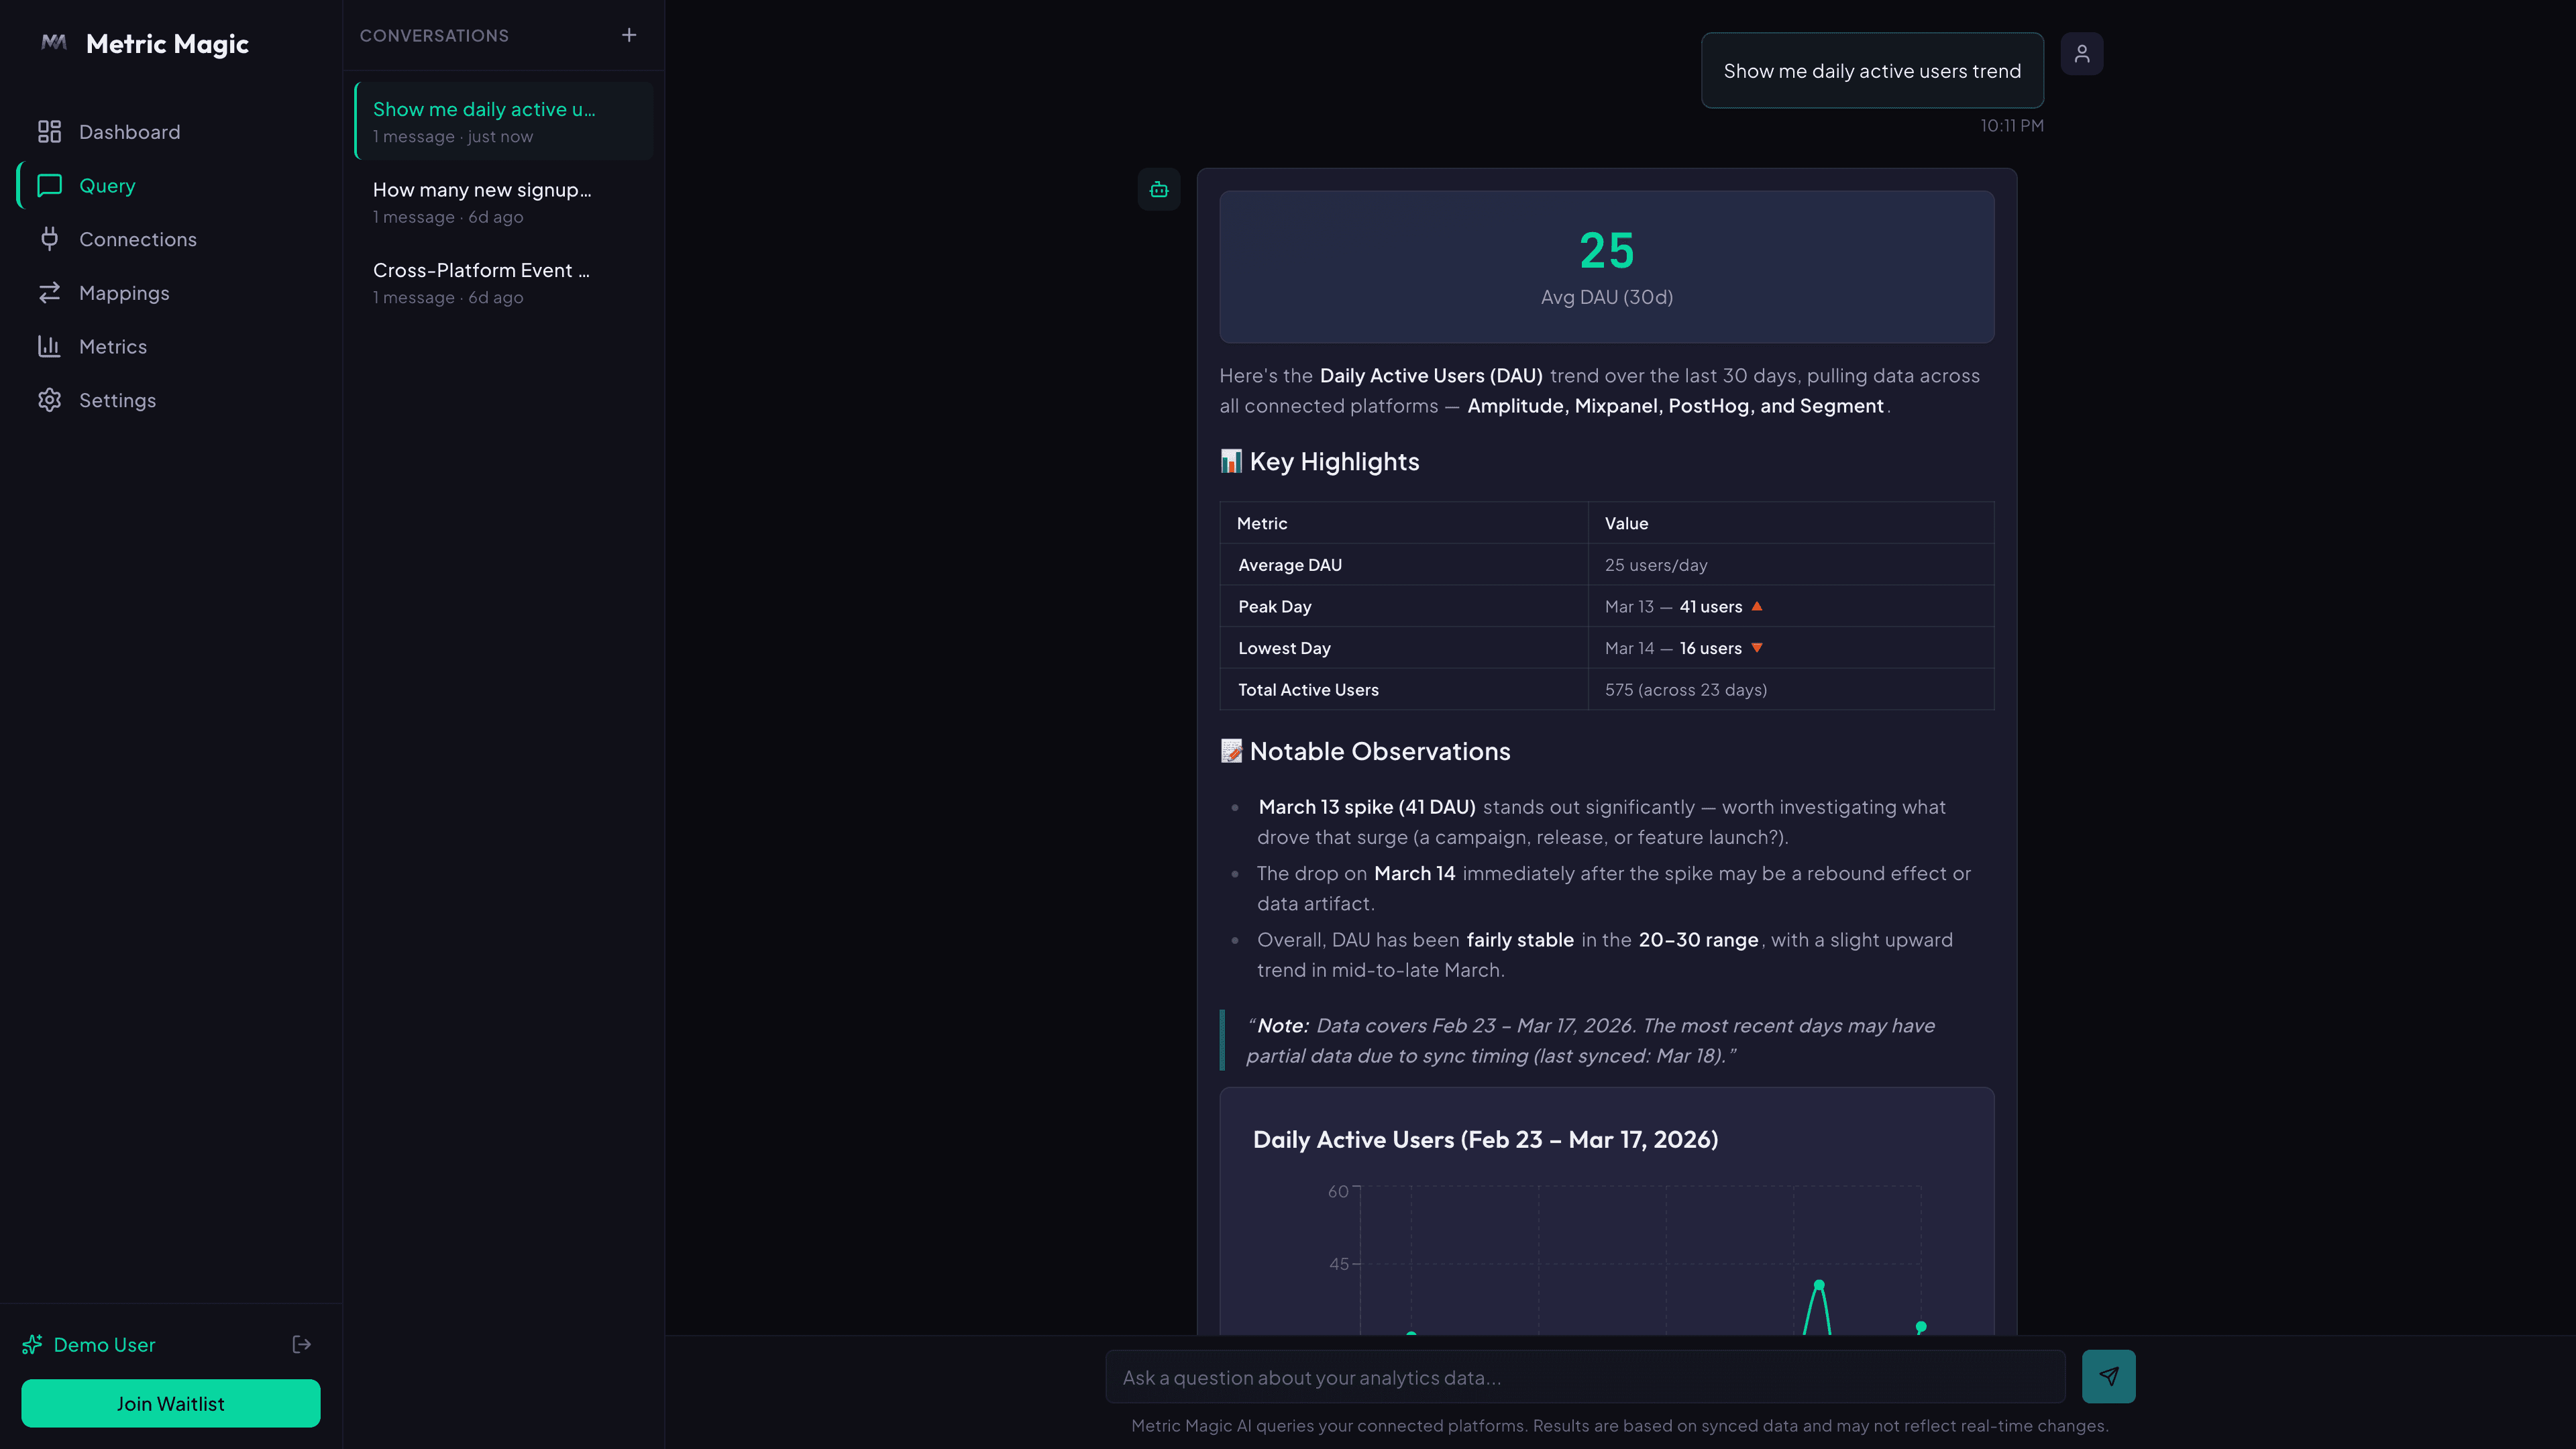Screen dimensions: 2576x1449
Task: Focus the analytics question input field
Action: pos(1584,1377)
